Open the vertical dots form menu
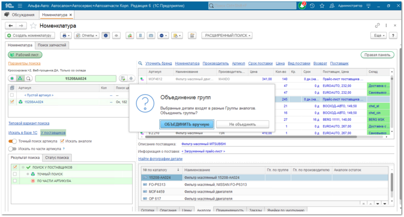This screenshot has height=217, width=404. coord(386,25)
